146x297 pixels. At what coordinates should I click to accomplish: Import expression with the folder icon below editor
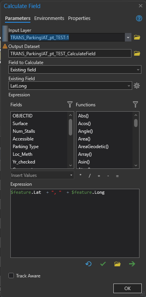coord(117,264)
